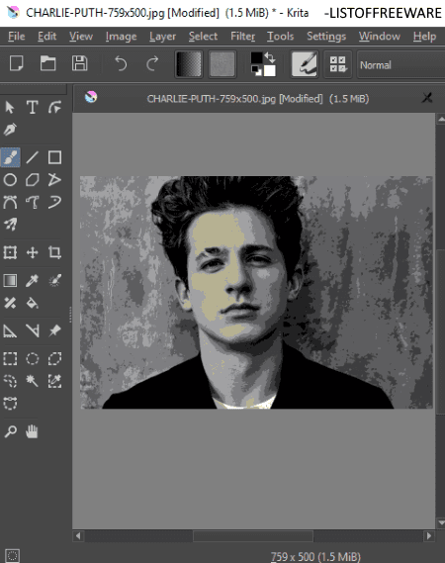This screenshot has height=563, width=445.
Task: Swap foreground and background colors
Action: click(270, 57)
